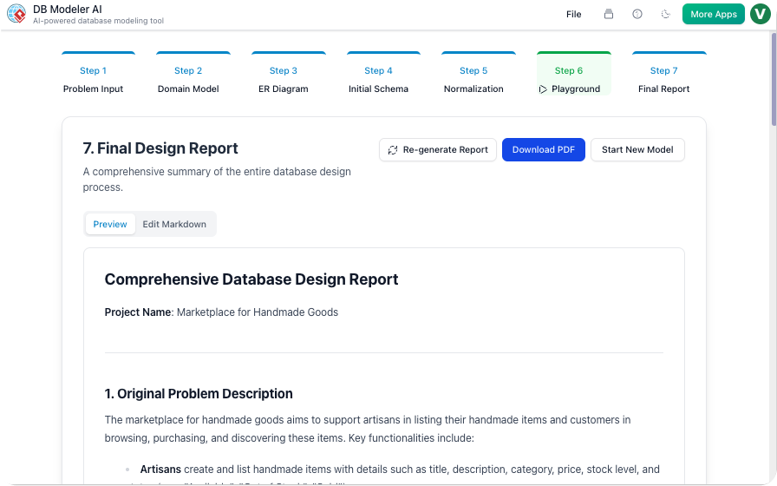The height and width of the screenshot is (486, 777).
Task: Open help via the question mark icon
Action: 637,14
